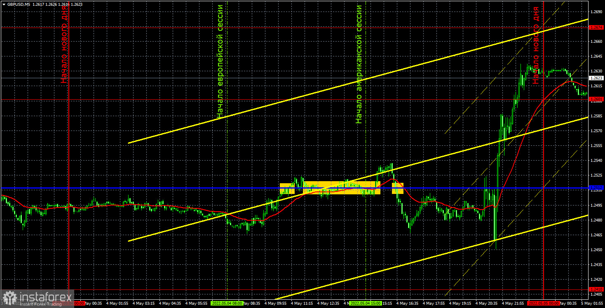Click the '4 May 04:35' time label
The height and width of the screenshot is (308, 605).
171,303
